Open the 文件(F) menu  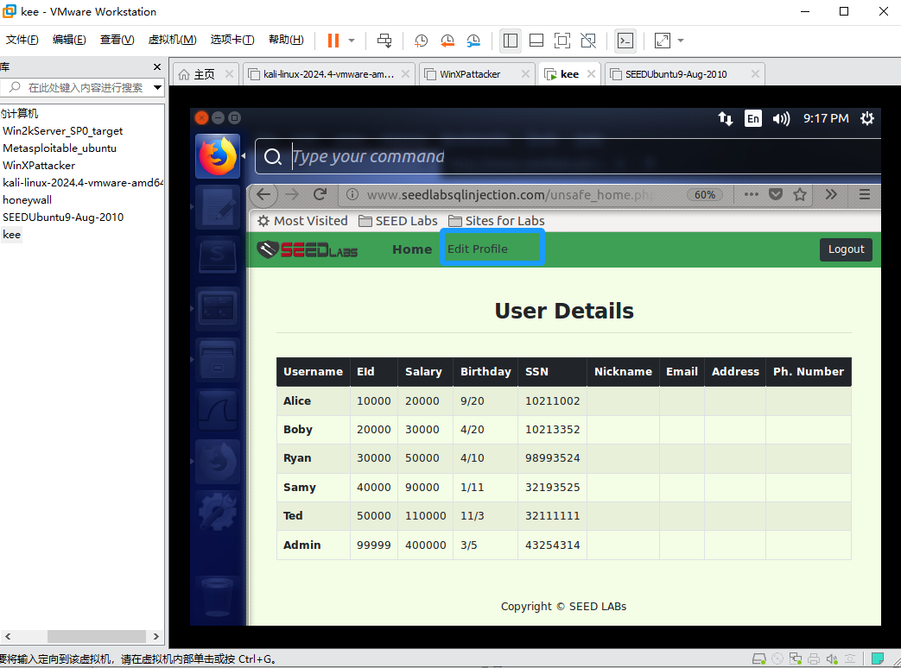[x=22, y=40]
